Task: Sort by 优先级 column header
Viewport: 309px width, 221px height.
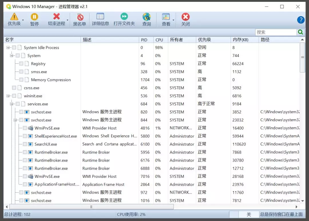Action: click(x=213, y=39)
